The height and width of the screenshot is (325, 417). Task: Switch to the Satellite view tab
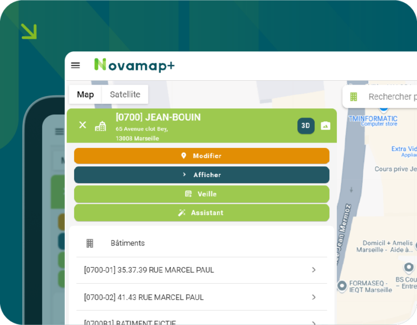[x=125, y=94]
